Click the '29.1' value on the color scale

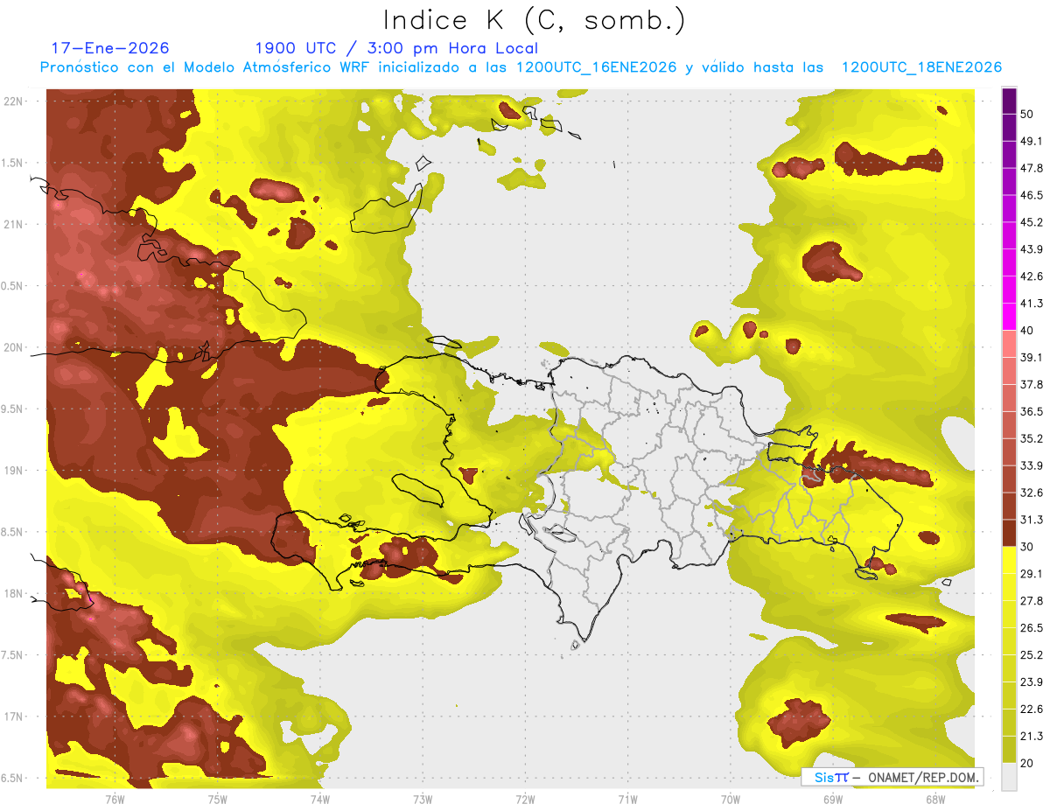[x=1032, y=574]
